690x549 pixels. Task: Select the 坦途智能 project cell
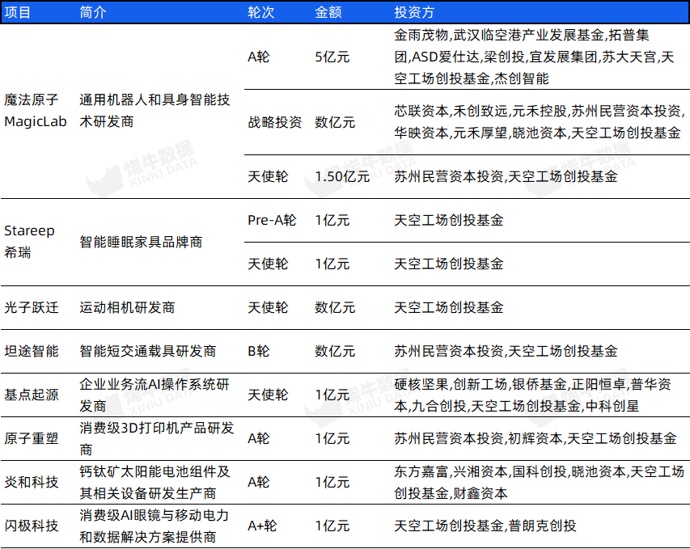pos(32,351)
